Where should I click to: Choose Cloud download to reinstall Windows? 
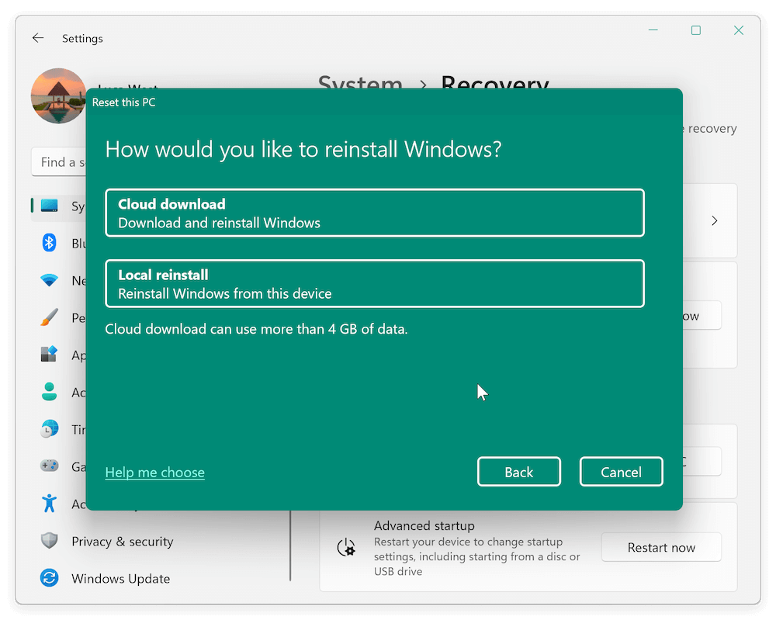click(374, 213)
